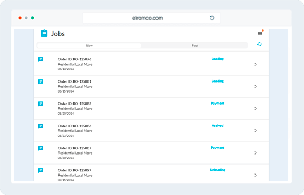Click the Jobs clipboard icon
This screenshot has height=195, width=304.
coord(44,33)
